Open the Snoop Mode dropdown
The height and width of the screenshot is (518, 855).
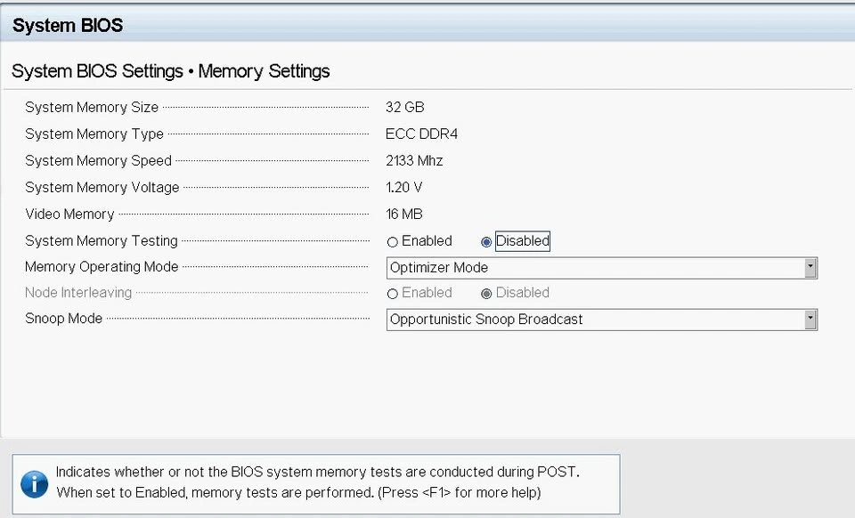(595, 320)
